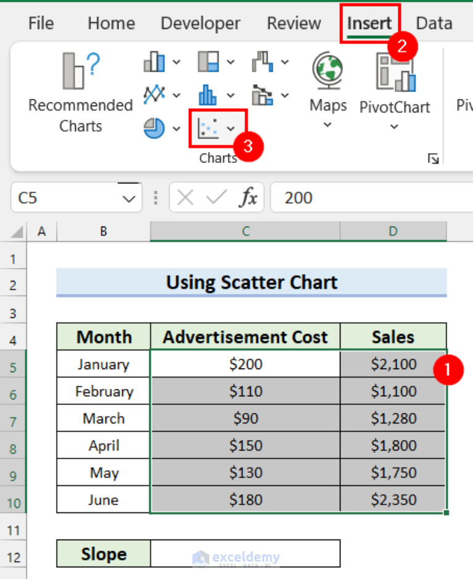473x579 pixels.
Task: Switch to the Data tab
Action: 434,23
